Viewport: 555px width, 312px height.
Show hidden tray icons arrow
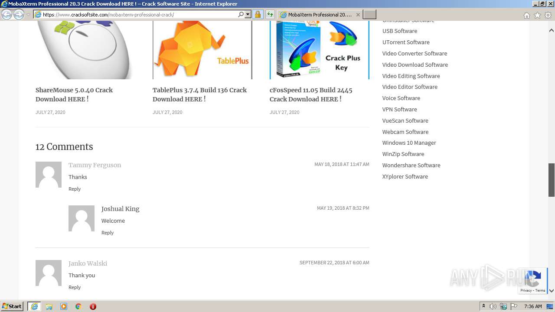(484, 306)
